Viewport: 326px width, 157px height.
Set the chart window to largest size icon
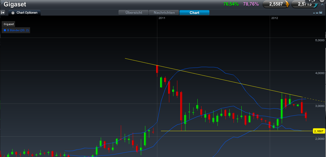pos(321,13)
